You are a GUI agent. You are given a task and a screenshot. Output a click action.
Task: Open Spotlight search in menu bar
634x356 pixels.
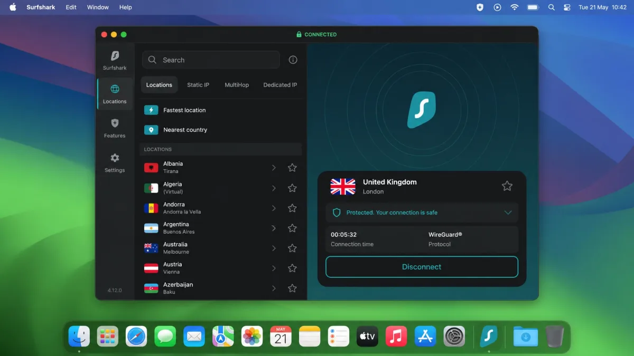[551, 7]
